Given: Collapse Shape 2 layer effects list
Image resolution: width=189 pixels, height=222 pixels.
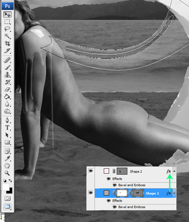Looking at the screenshot, I should (x=174, y=171).
